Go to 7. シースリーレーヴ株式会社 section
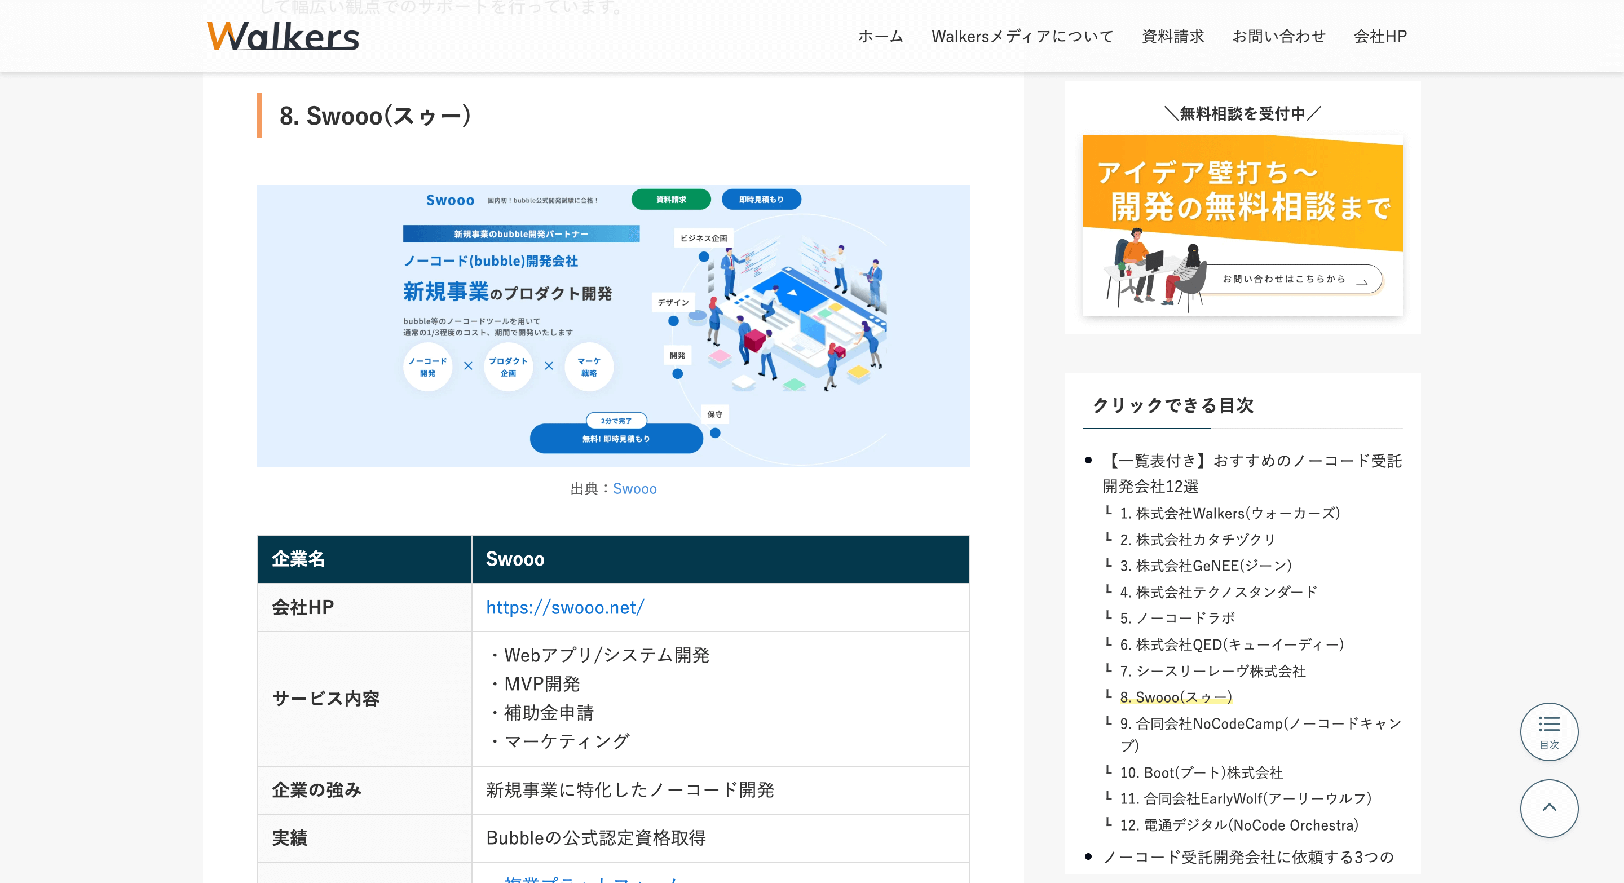This screenshot has height=883, width=1624. coord(1212,670)
